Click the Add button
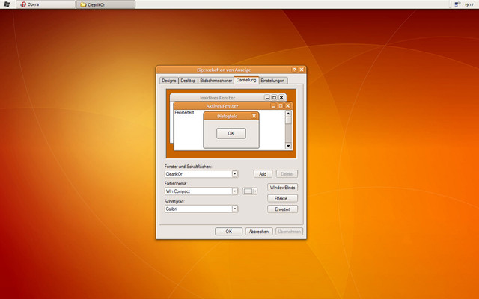 (263, 174)
